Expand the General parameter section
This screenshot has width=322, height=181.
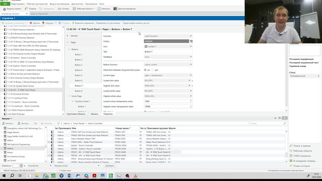click(67, 36)
